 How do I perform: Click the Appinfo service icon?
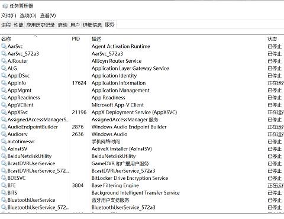pyautogui.click(x=4, y=83)
